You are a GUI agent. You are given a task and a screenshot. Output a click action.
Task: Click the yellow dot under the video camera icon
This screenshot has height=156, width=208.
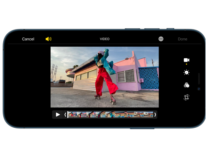[x=186, y=64]
